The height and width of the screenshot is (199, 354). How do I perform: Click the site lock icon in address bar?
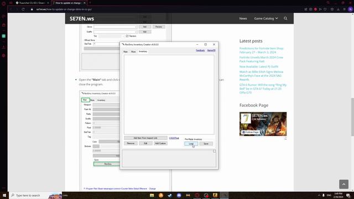point(32,9)
